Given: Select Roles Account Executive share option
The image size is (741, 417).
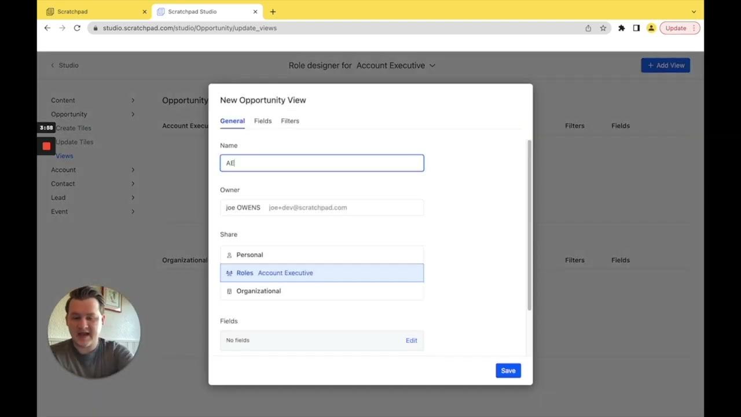Looking at the screenshot, I should 322,273.
